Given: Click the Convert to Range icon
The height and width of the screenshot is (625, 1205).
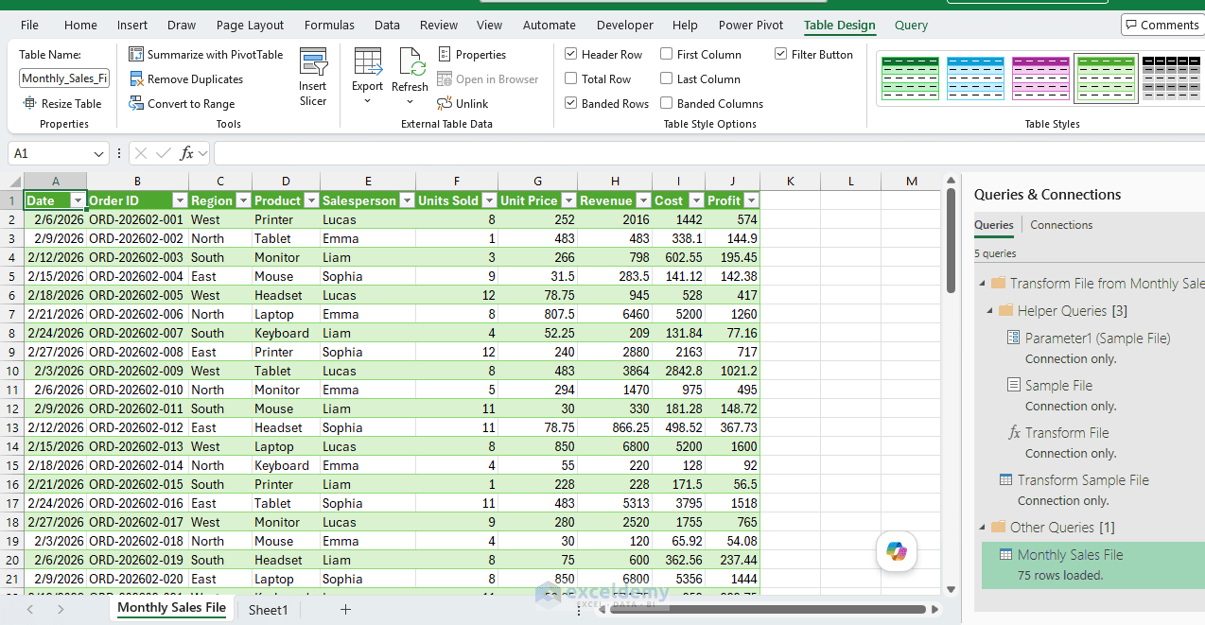Looking at the screenshot, I should click(x=136, y=104).
